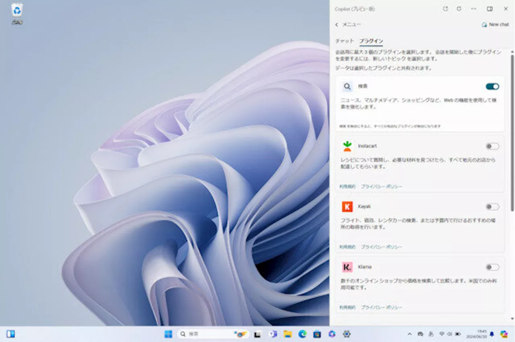Open Kayak 利用規約 link
Screen dimensions: 515x342
[348, 247]
